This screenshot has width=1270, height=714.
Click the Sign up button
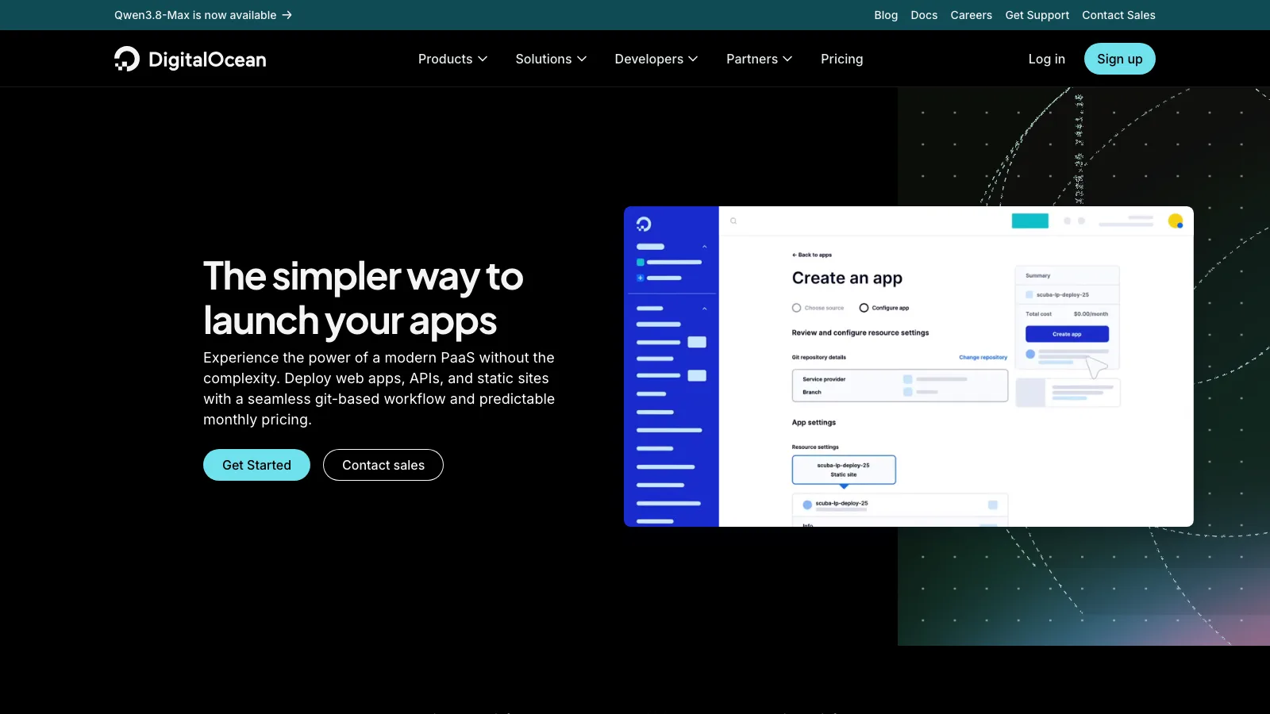(x=1120, y=59)
